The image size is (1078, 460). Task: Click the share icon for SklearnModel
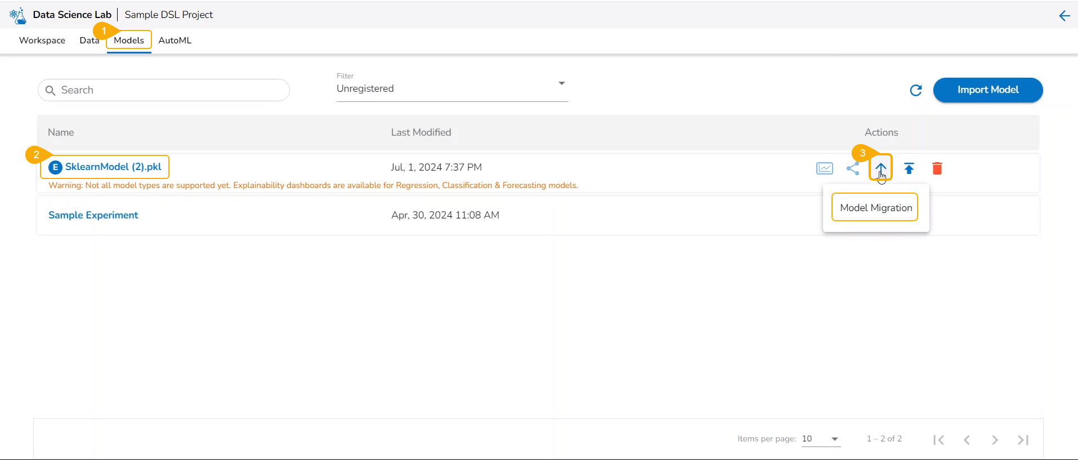click(x=853, y=168)
